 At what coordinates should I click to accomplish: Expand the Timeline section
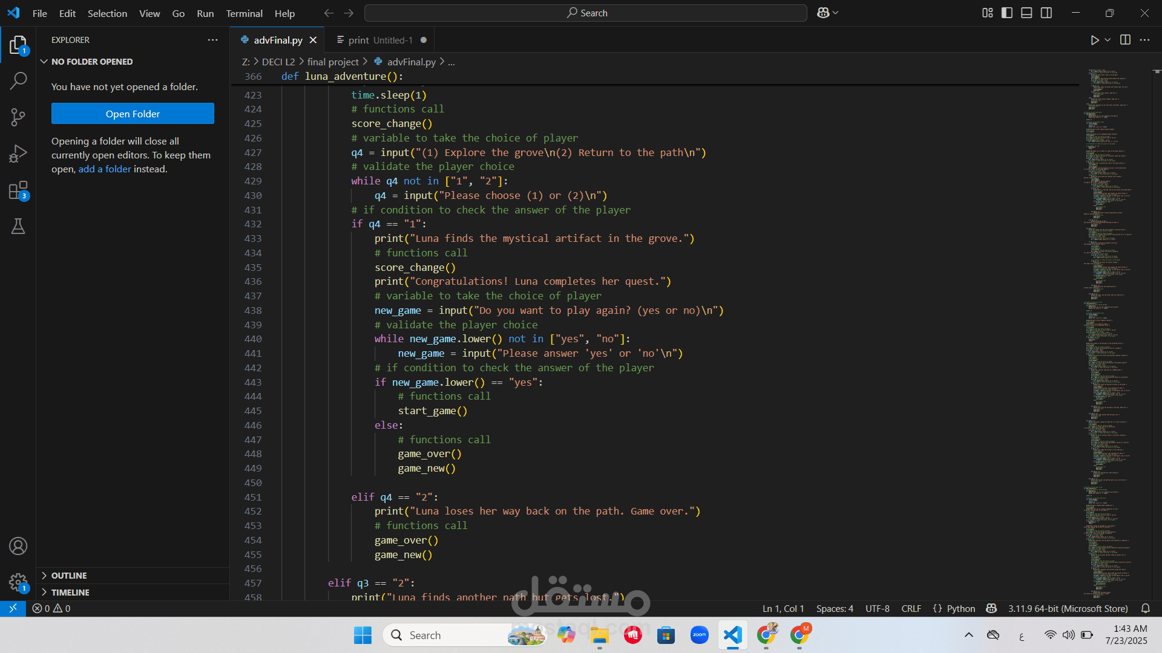70,593
